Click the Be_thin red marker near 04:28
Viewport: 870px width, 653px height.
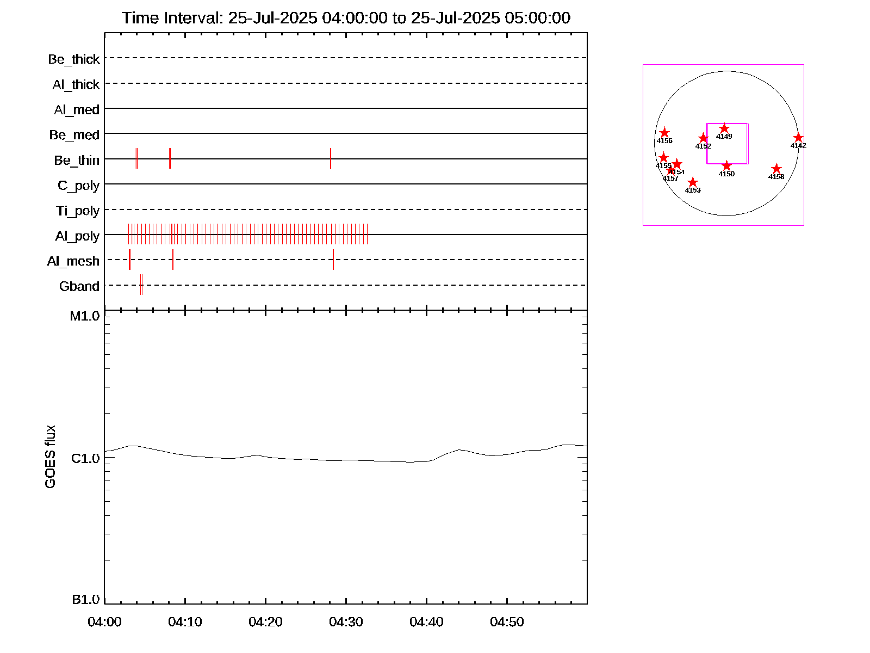(x=330, y=158)
